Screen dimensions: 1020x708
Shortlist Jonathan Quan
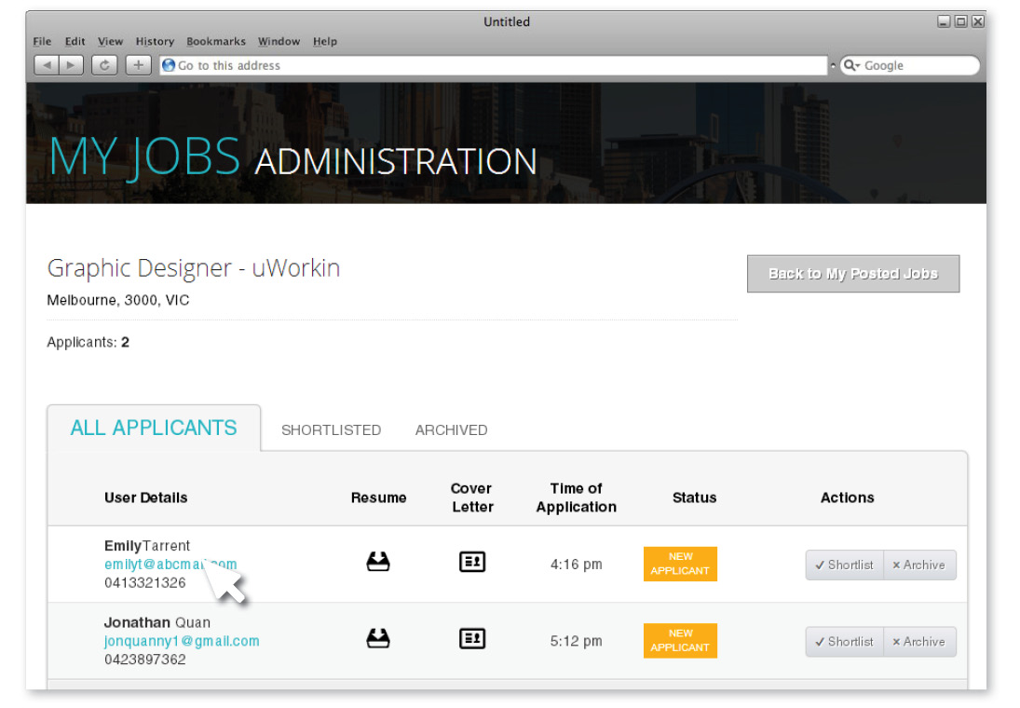[x=844, y=641]
